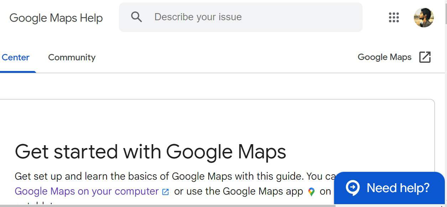Screen dimensions: 447x207
Task: Switch to the Community tab
Action: pyautogui.click(x=71, y=57)
